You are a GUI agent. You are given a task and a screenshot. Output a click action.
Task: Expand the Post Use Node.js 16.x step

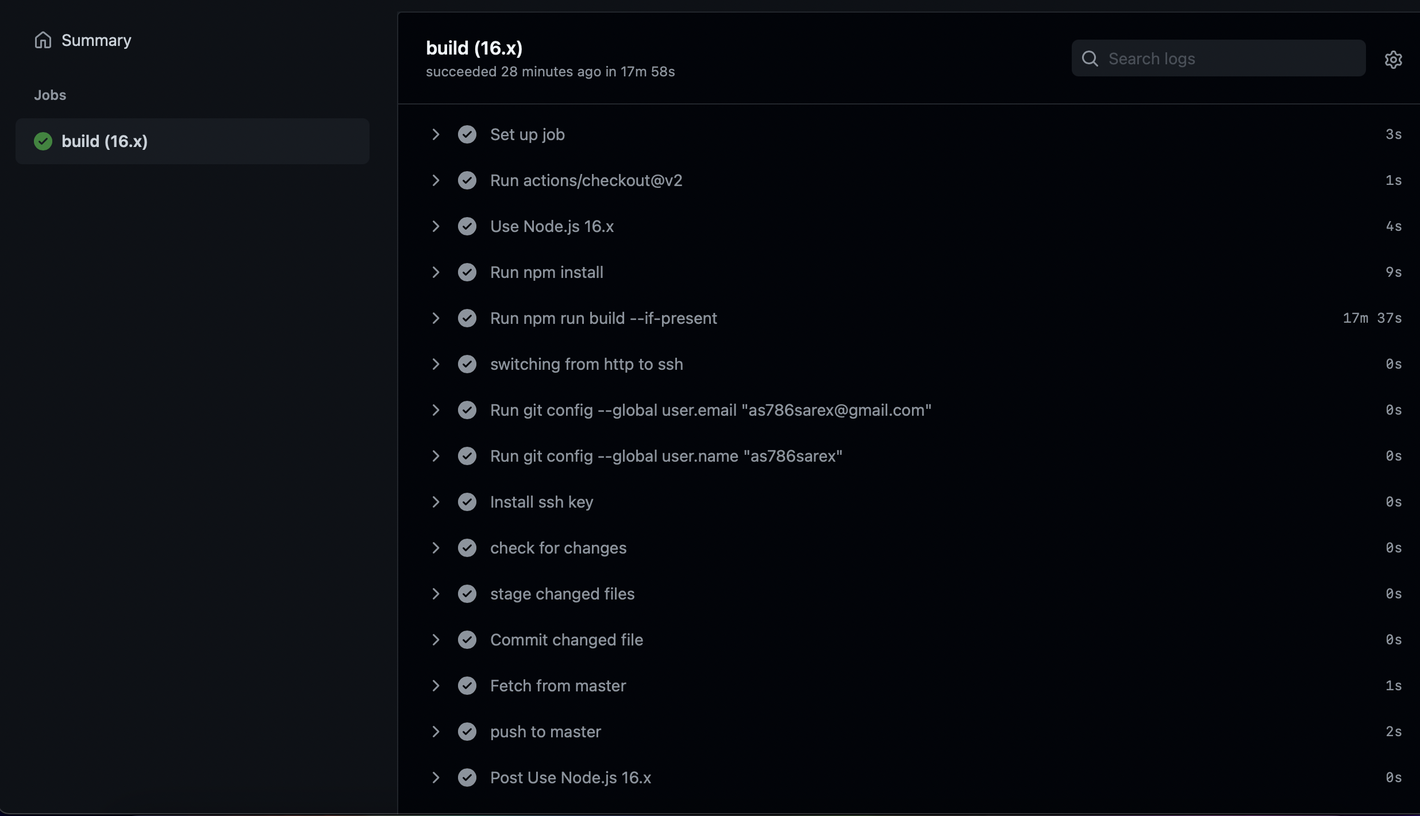pos(436,778)
